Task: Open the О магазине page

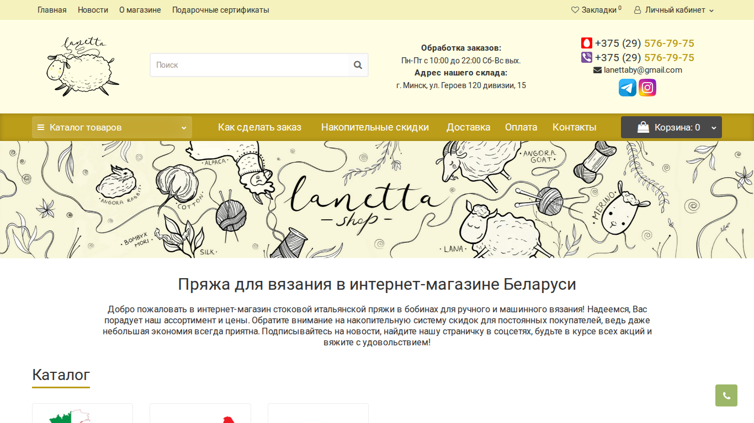Action: (x=140, y=10)
